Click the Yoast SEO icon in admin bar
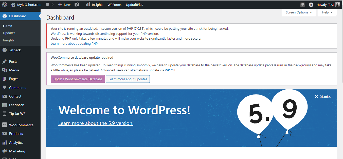 77,4
